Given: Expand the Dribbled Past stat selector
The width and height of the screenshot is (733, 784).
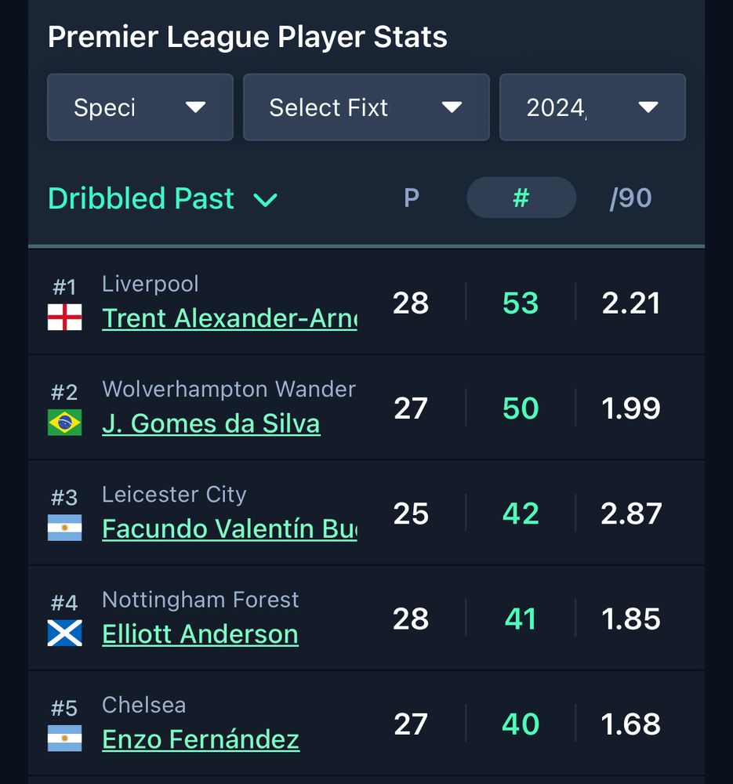Looking at the screenshot, I should pyautogui.click(x=162, y=198).
